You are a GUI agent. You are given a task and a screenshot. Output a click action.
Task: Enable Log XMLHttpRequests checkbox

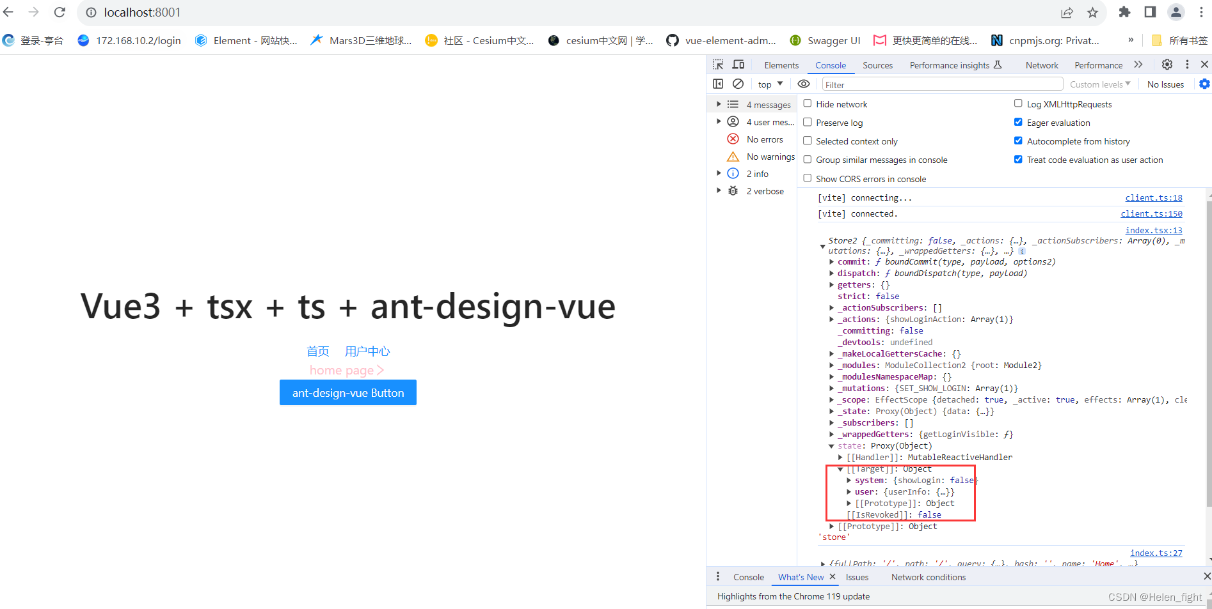coord(1018,104)
